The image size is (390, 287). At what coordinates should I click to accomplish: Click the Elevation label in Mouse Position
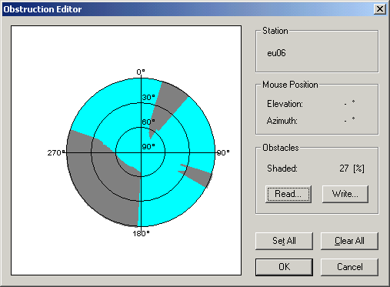[285, 104]
